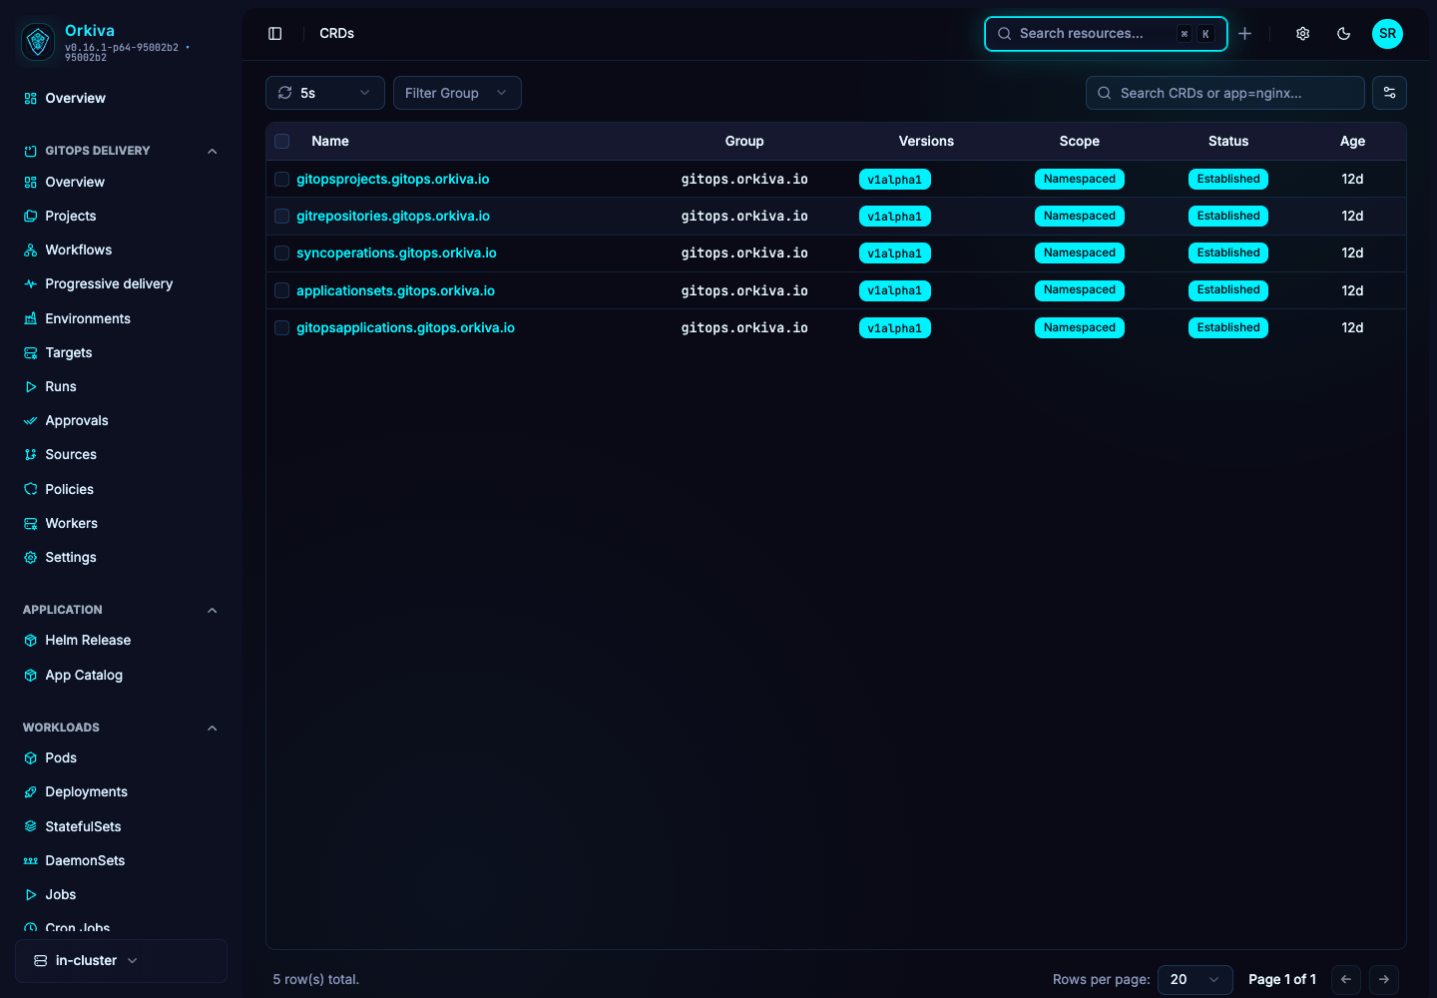
Task: Click GitOps Delivery Overview icon
Action: pyautogui.click(x=31, y=183)
